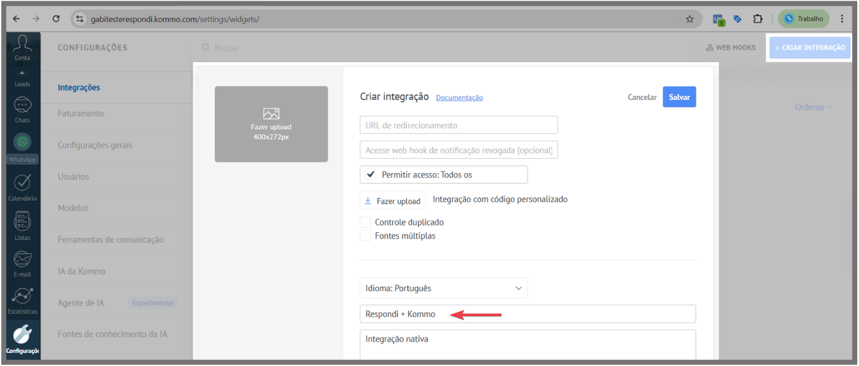Toggle Permitir acesso: Todos os checkbox
859x366 pixels.
[370, 174]
